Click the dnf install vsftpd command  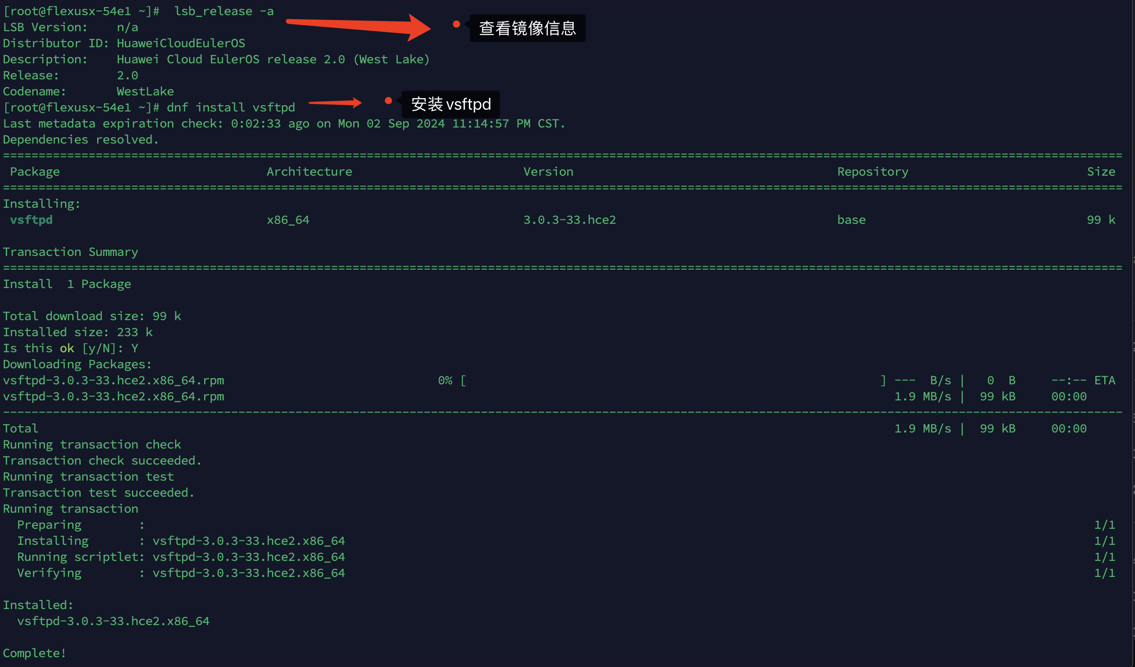(230, 107)
